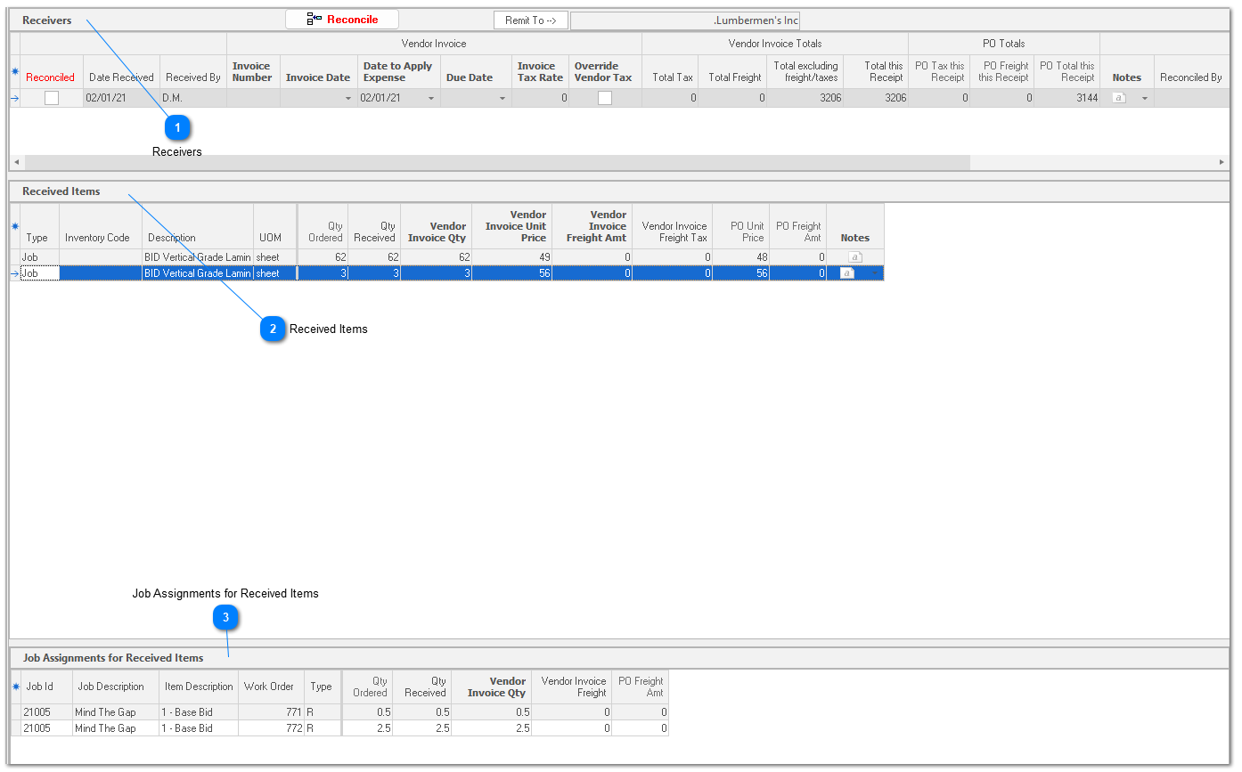1242x772 pixels.
Task: Open the Due Date dropdown arrow
Action: coord(503,98)
